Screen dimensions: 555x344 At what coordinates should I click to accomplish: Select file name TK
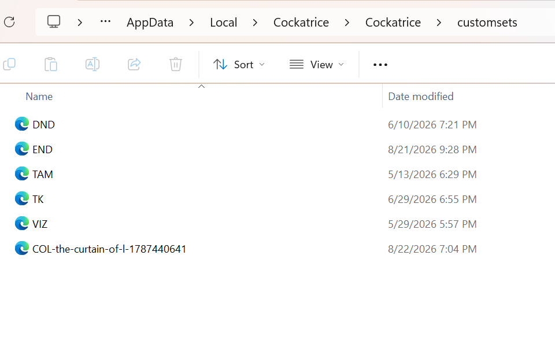[38, 199]
